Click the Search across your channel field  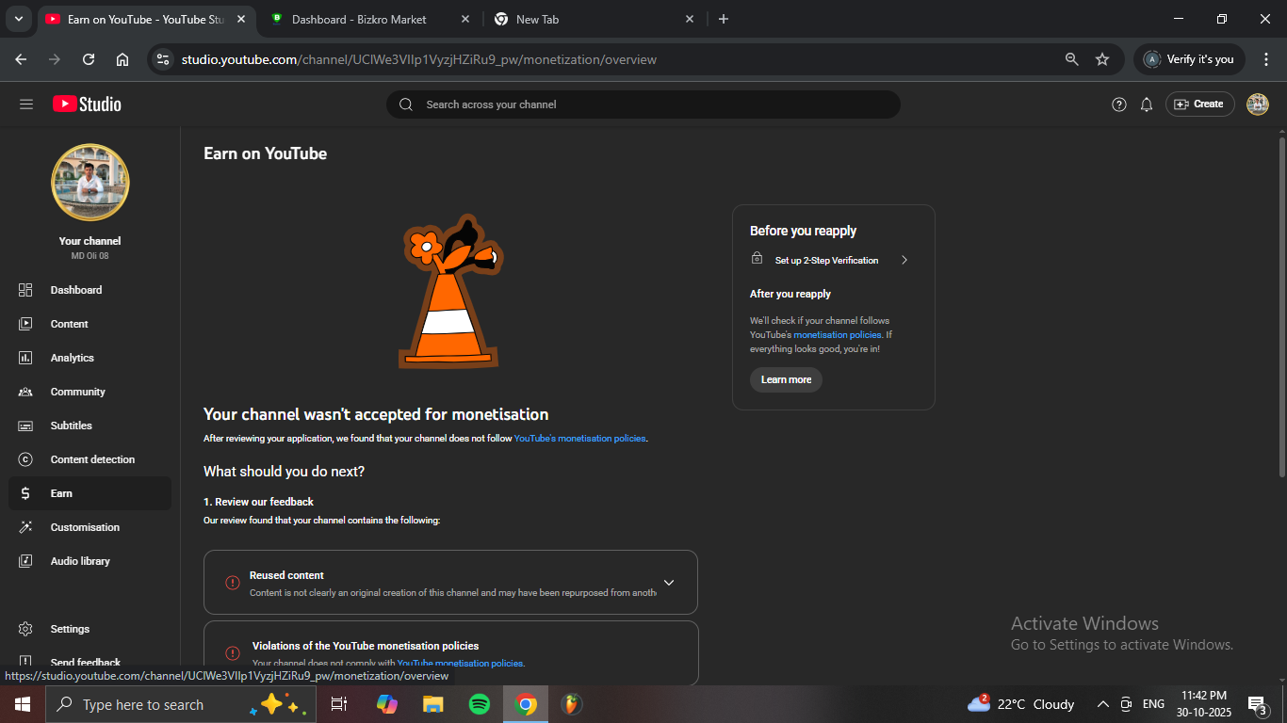643,104
